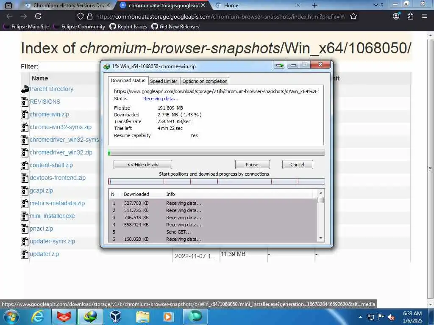The image size is (434, 325).
Task: Open the Parent Directory link
Action: (x=51, y=89)
